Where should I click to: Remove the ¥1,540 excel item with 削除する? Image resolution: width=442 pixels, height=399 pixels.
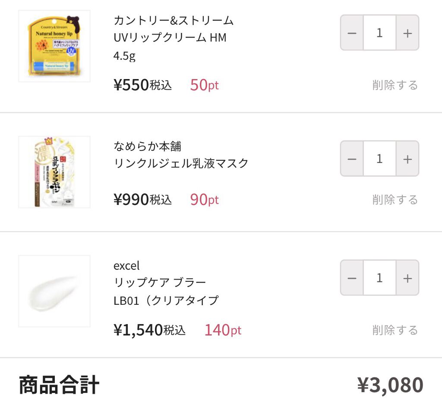(x=395, y=330)
